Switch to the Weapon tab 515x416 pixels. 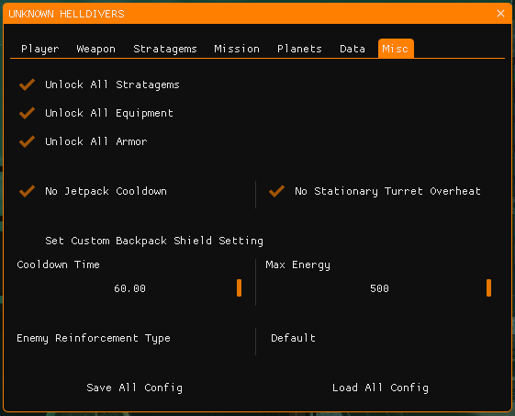pos(95,49)
